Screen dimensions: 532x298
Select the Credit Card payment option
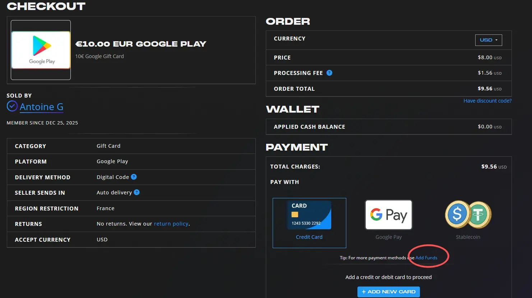(309, 223)
